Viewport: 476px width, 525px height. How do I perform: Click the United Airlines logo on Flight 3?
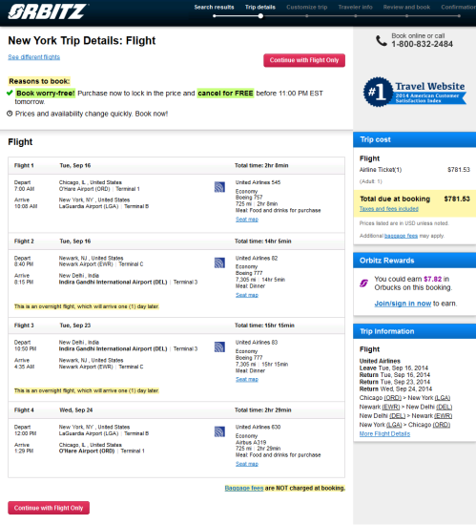tap(219, 346)
